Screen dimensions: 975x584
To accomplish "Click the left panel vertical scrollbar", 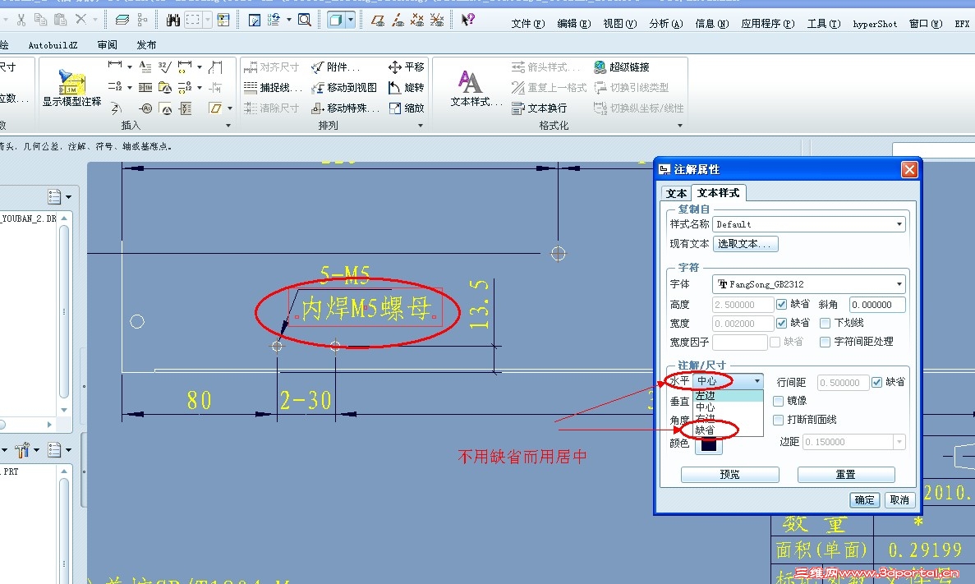I will [x=64, y=311].
